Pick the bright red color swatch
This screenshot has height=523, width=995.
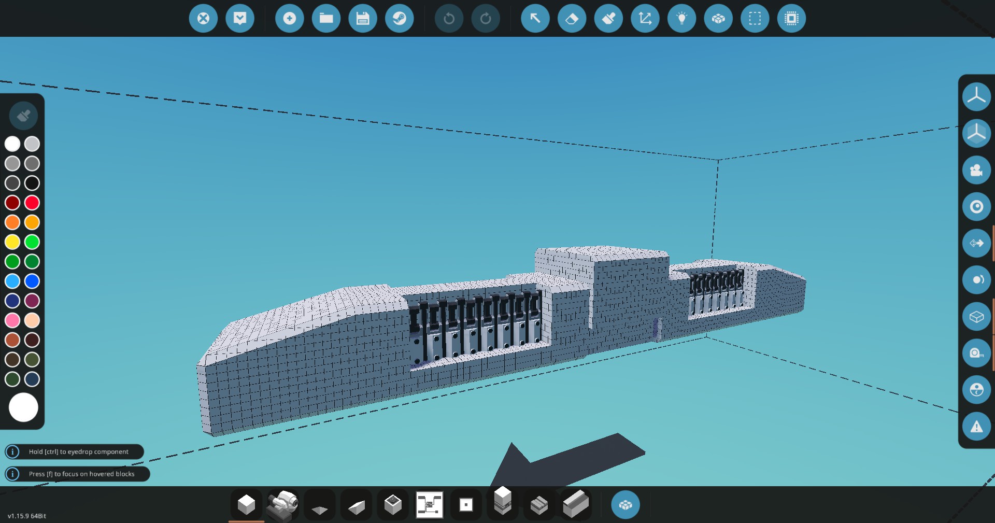click(32, 203)
